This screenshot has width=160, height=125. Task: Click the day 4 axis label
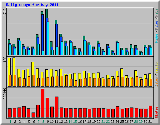(x=24, y=122)
